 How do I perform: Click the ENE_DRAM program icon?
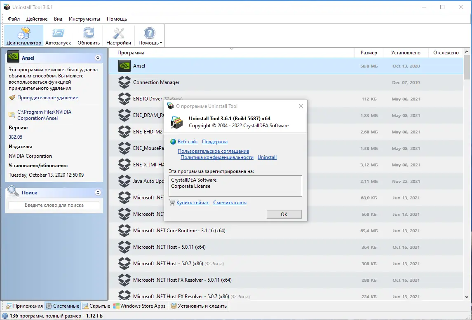(x=124, y=115)
